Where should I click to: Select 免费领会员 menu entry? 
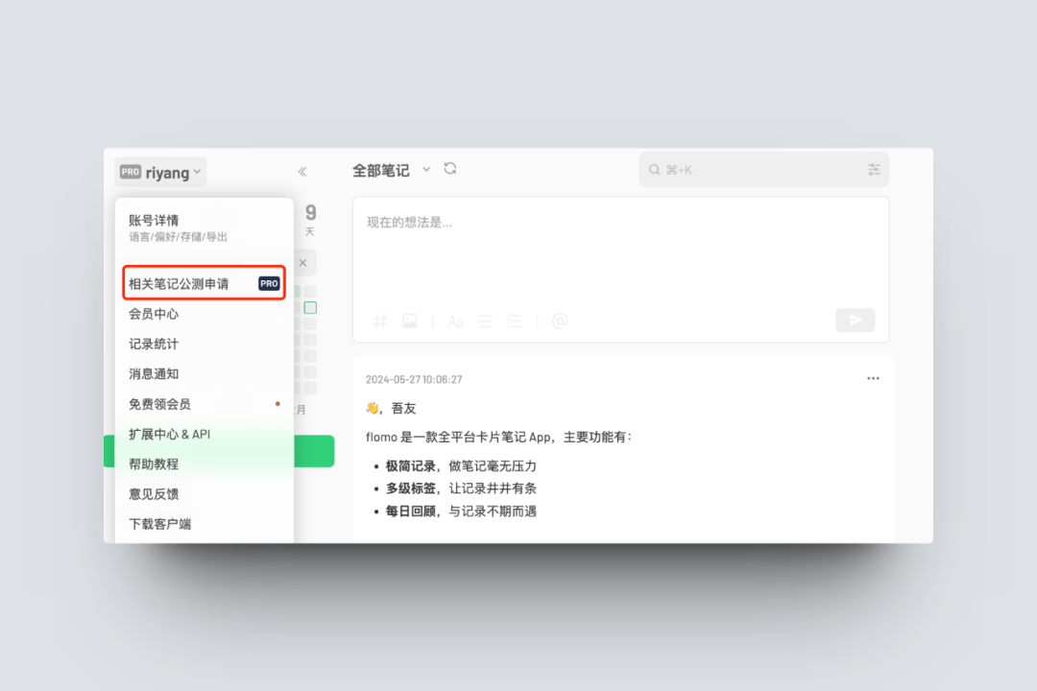[x=204, y=404]
